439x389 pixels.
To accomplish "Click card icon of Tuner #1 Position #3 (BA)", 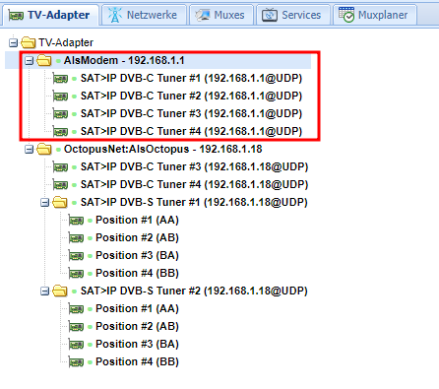I will 77,256.
